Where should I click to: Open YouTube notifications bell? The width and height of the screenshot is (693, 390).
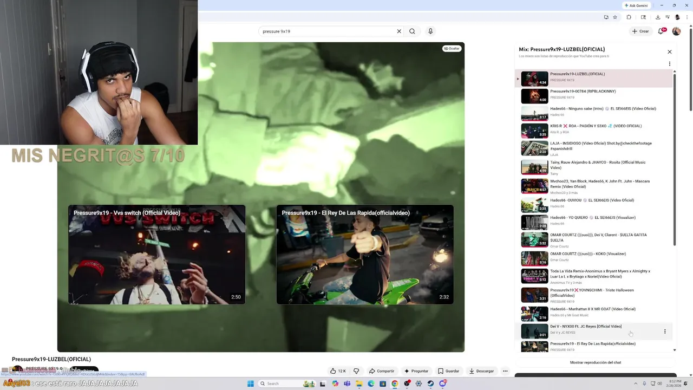point(661,31)
